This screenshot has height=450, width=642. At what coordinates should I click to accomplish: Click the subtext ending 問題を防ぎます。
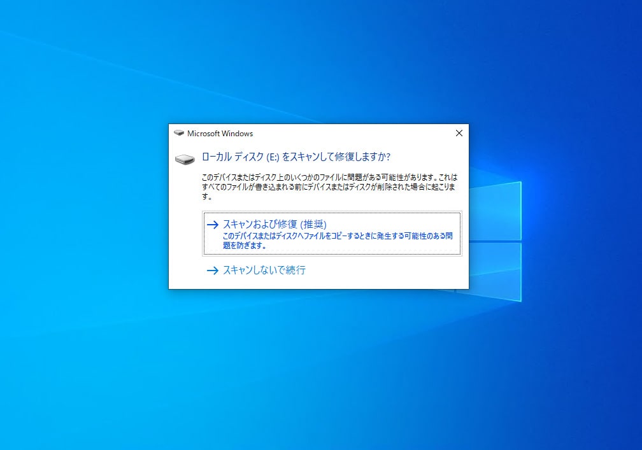[x=338, y=241]
